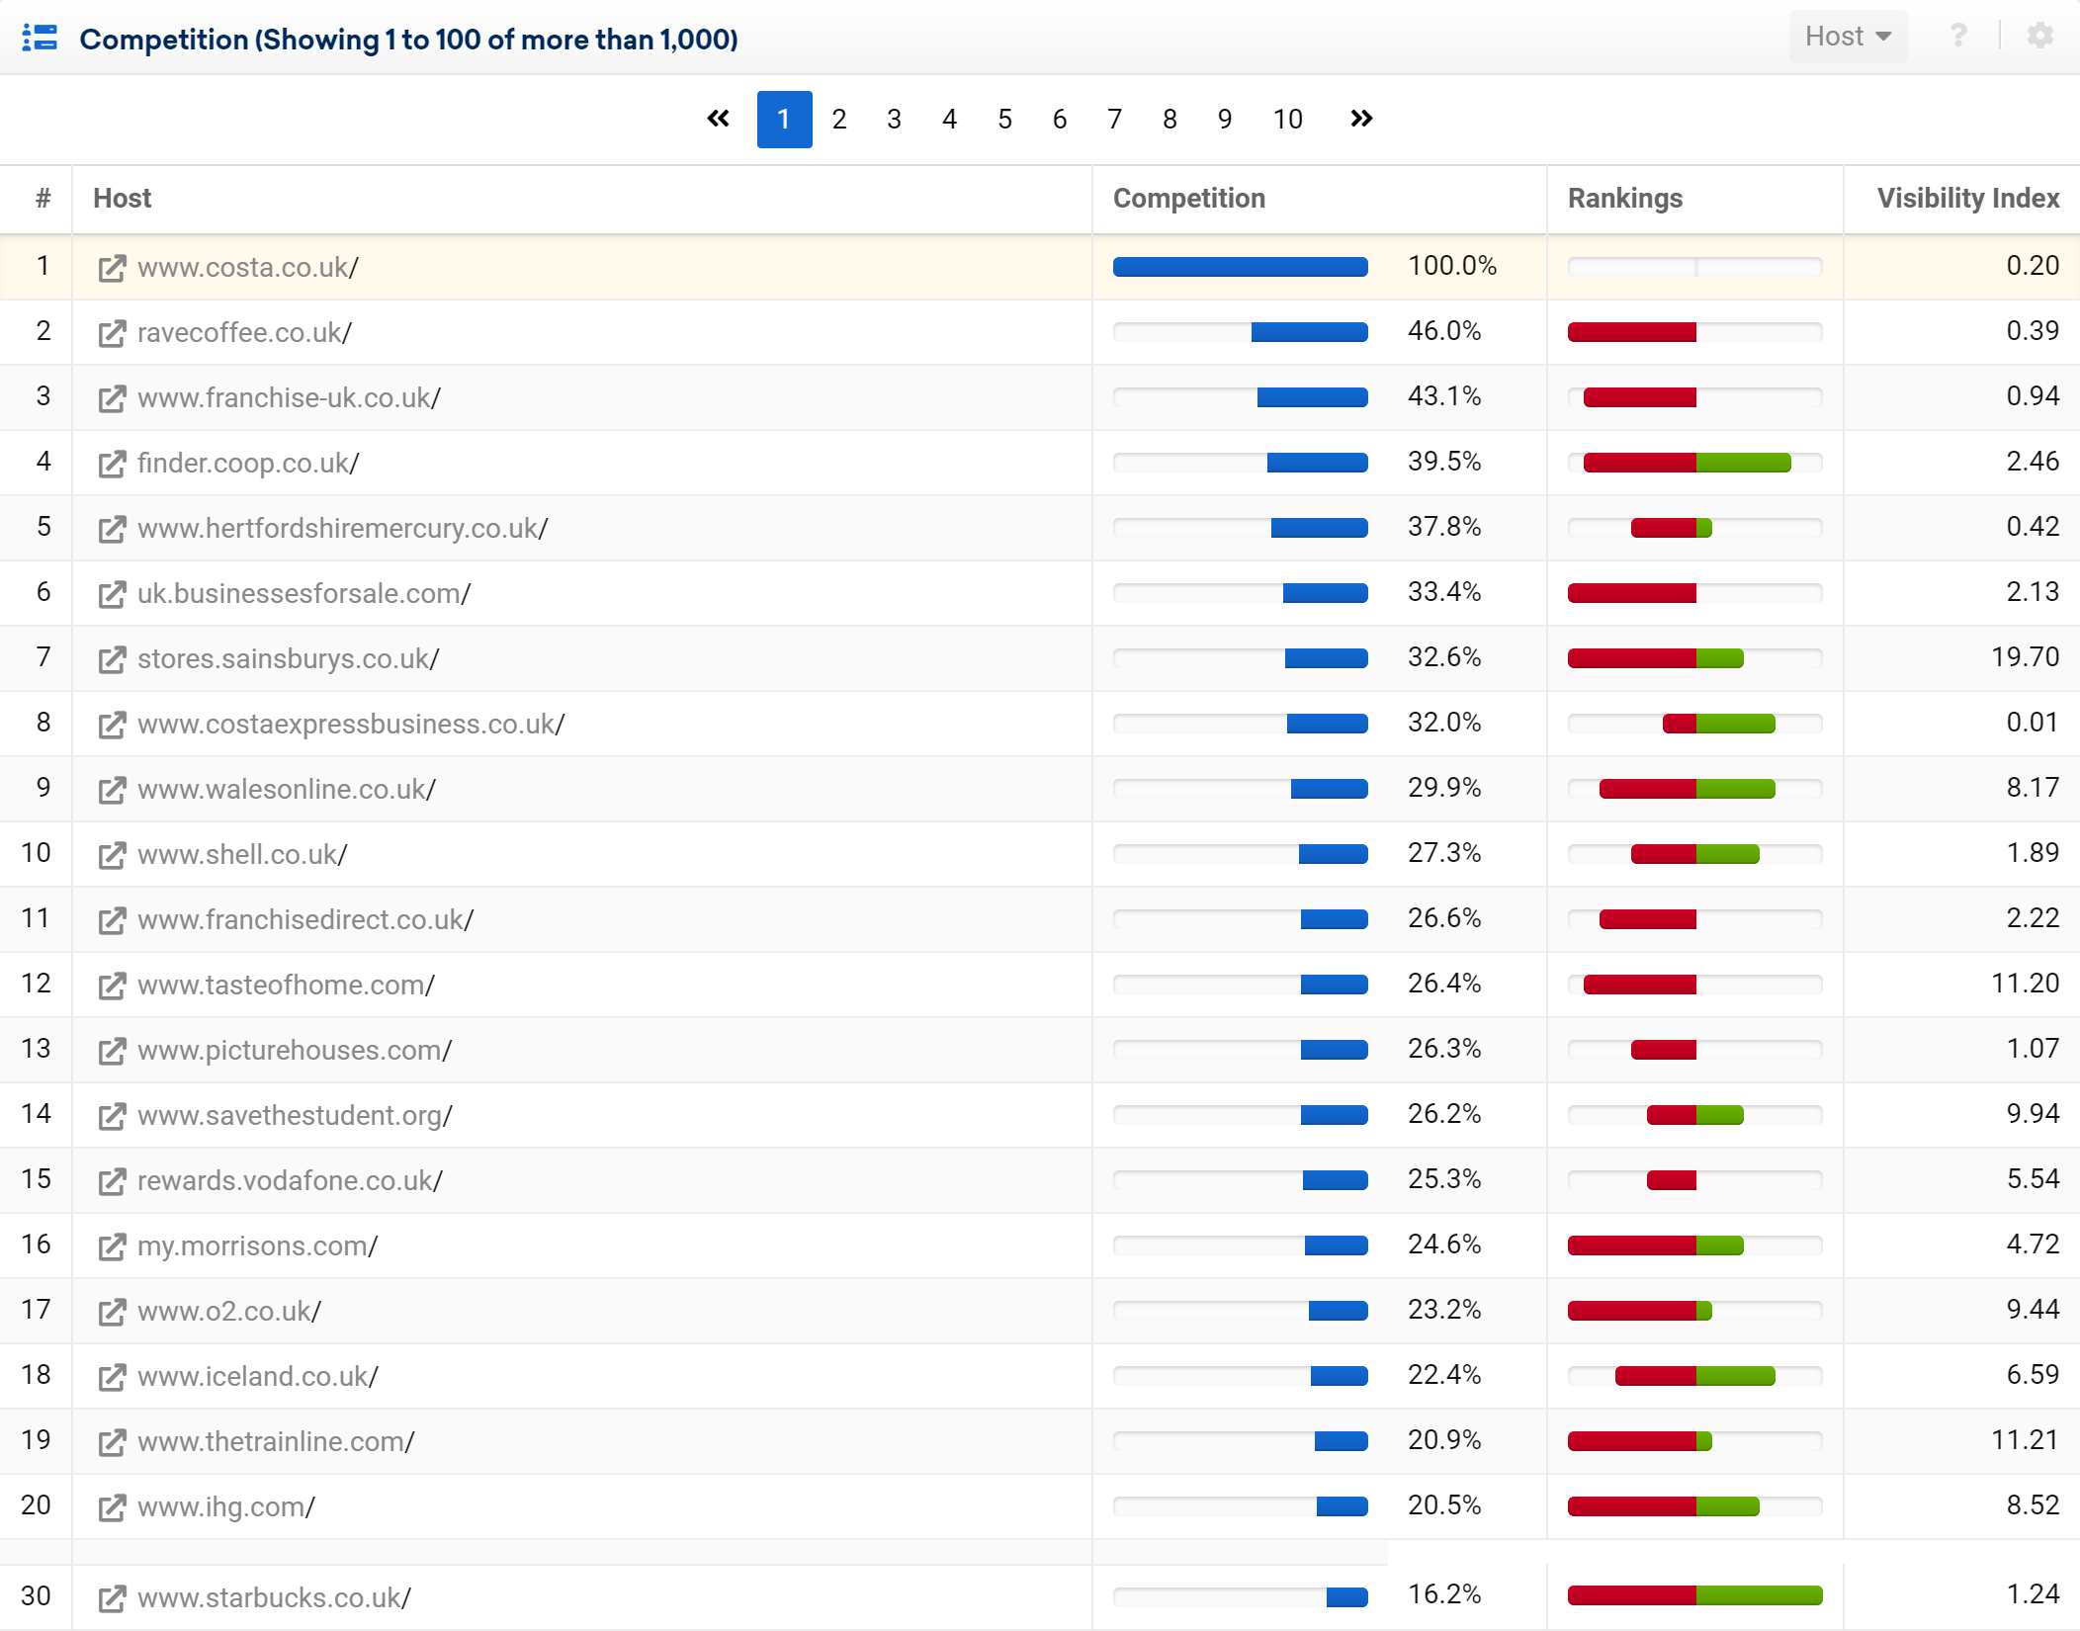Click the www.thetrainline.com/ host link
The width and height of the screenshot is (2080, 1631).
click(x=276, y=1442)
